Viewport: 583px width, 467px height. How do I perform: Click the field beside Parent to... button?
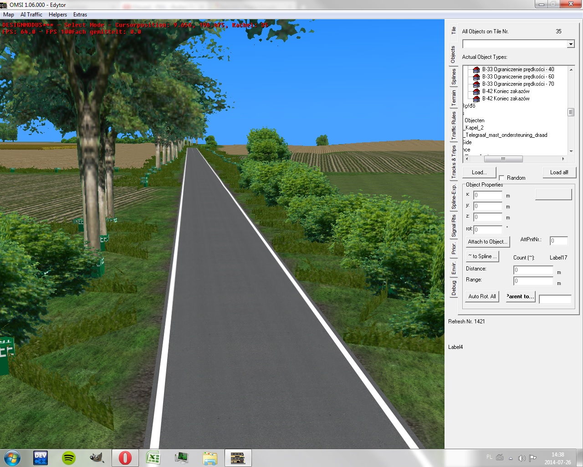[x=555, y=299]
